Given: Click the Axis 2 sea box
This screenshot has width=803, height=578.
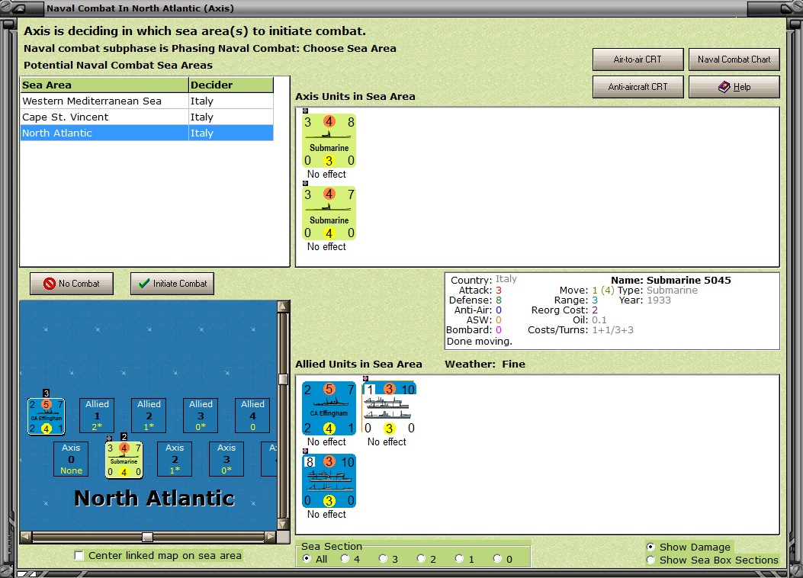Looking at the screenshot, I should click(x=175, y=459).
